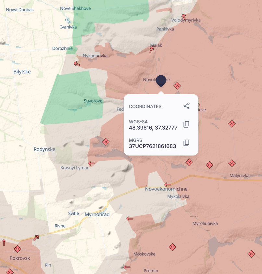
Task: Click the Svitle village label
Action: click(73, 213)
